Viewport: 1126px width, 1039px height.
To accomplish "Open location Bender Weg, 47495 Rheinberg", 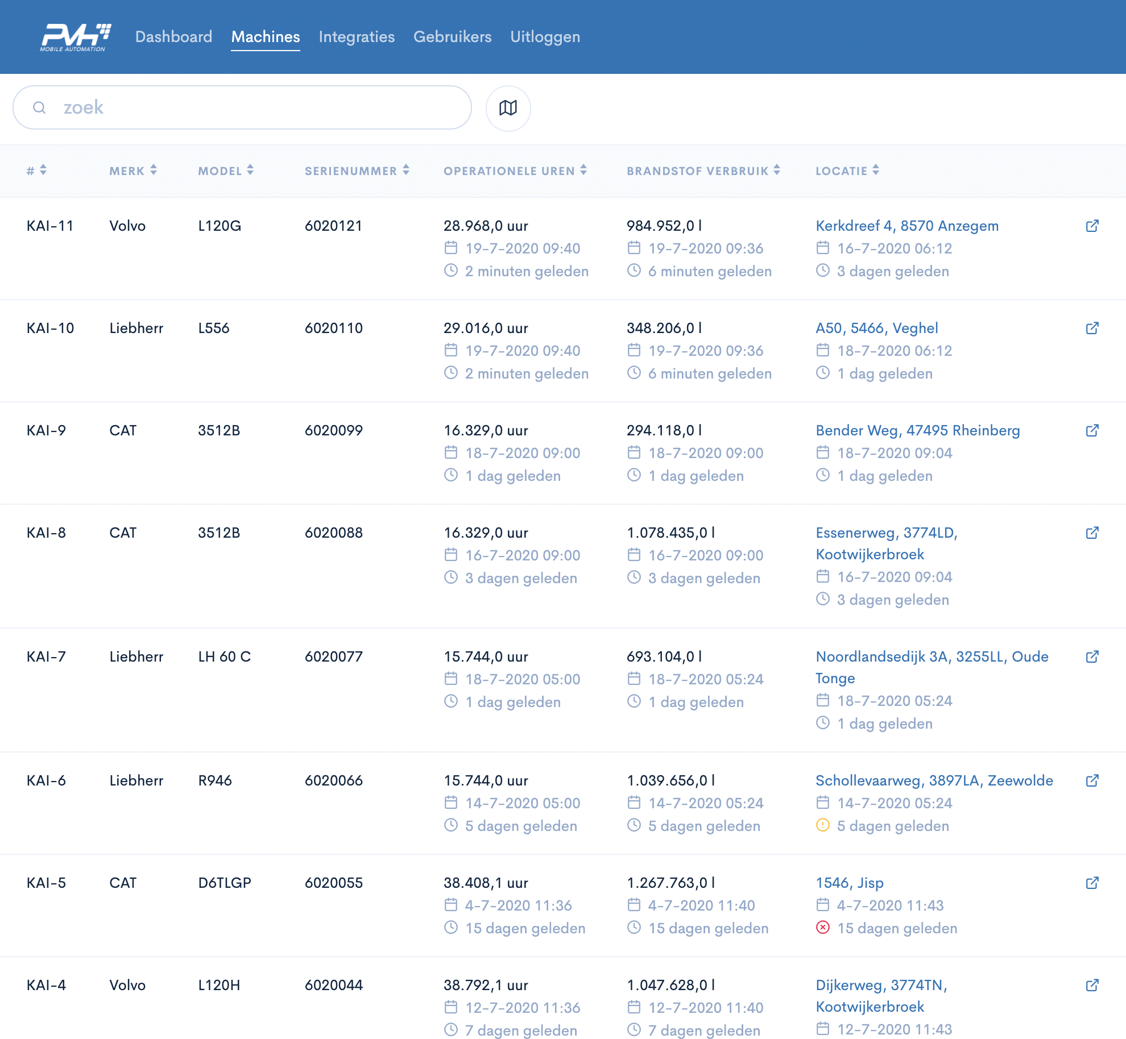I will 918,431.
